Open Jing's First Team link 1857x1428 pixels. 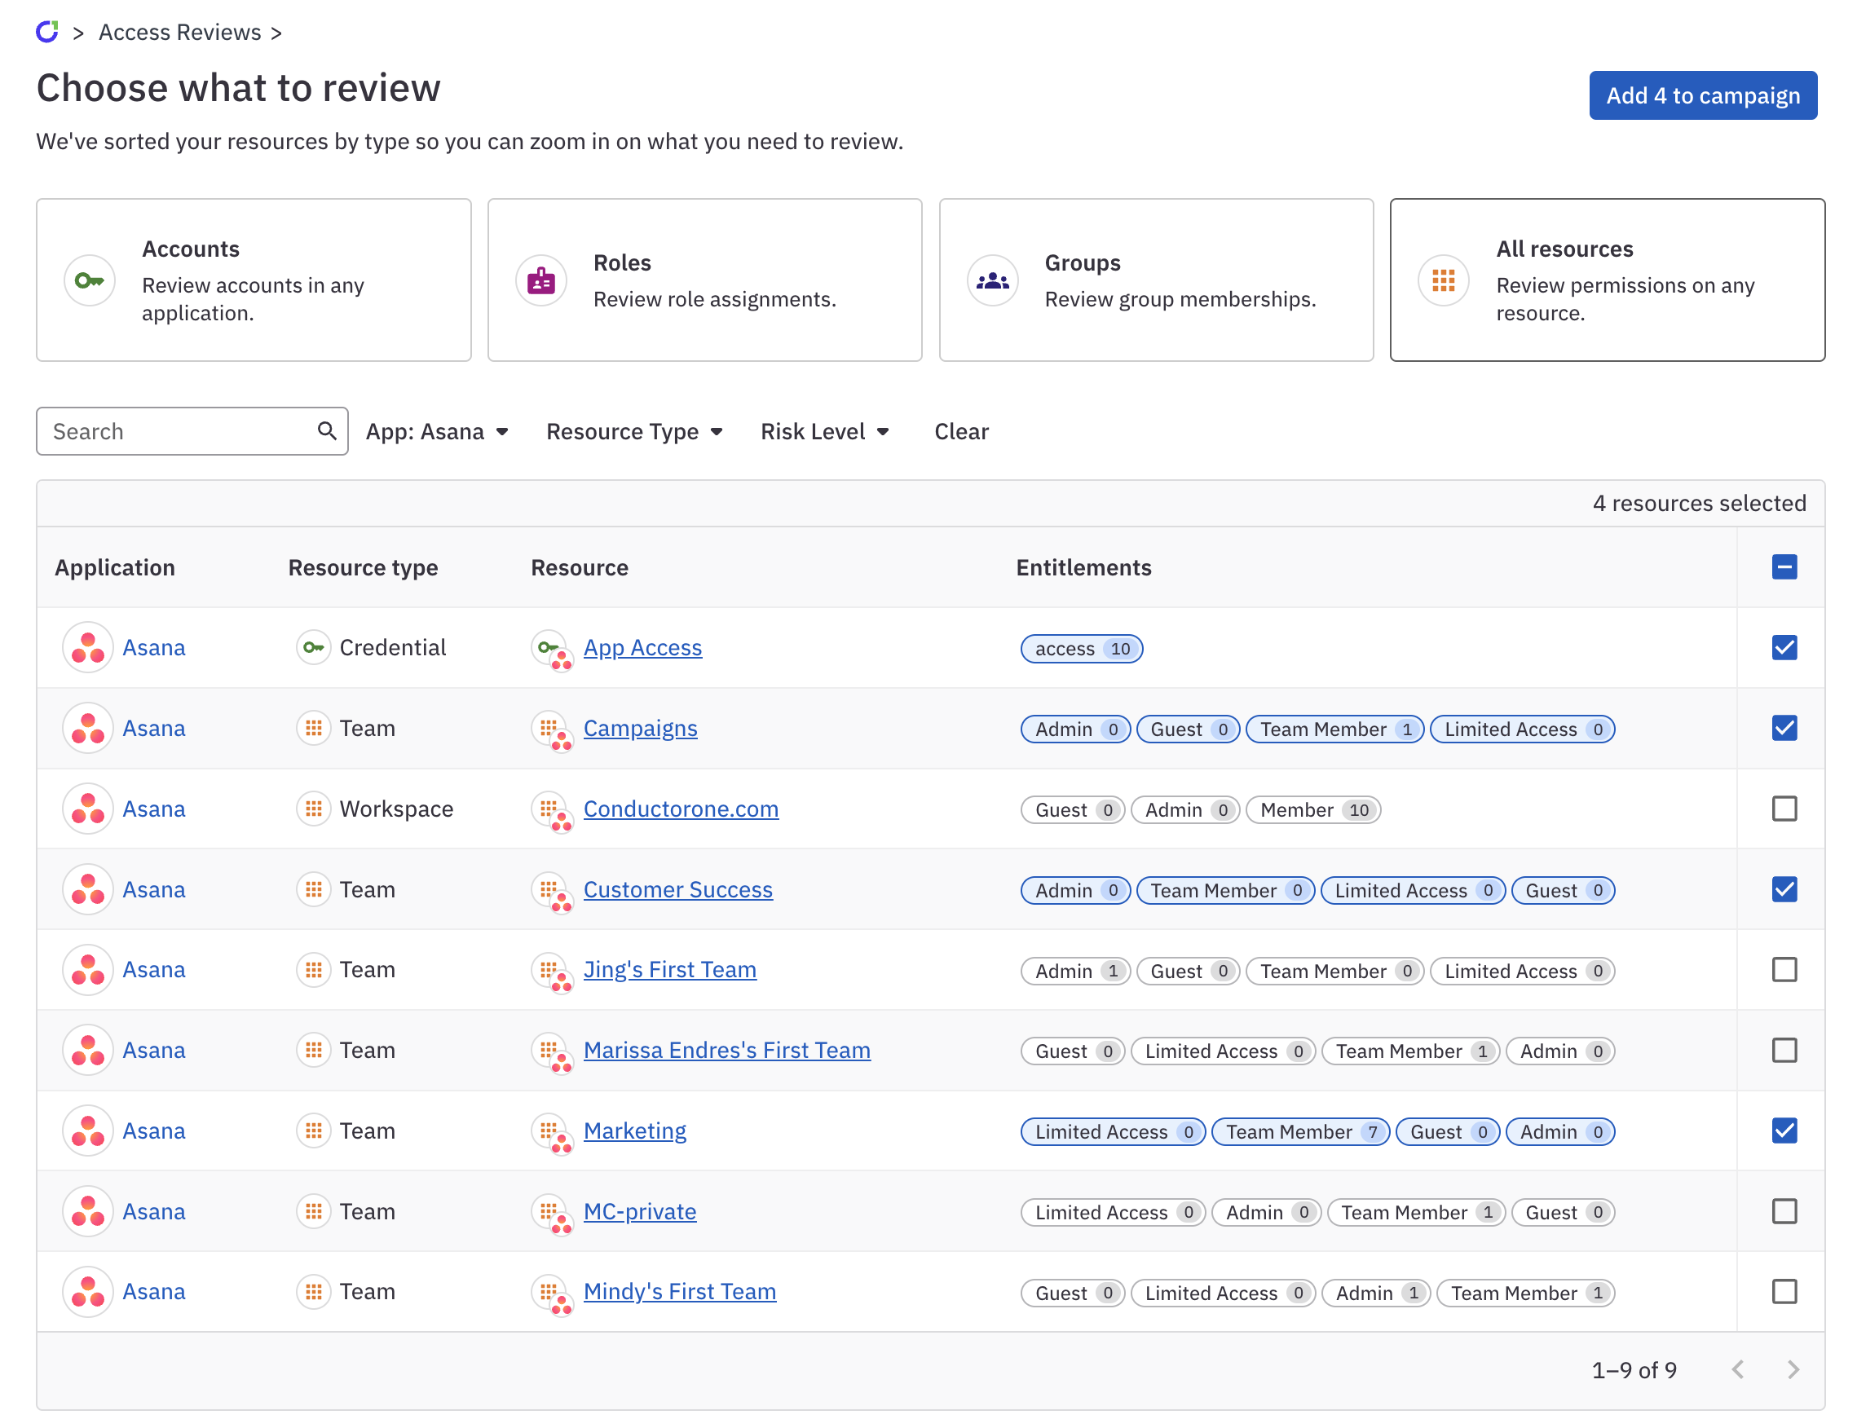click(670, 970)
